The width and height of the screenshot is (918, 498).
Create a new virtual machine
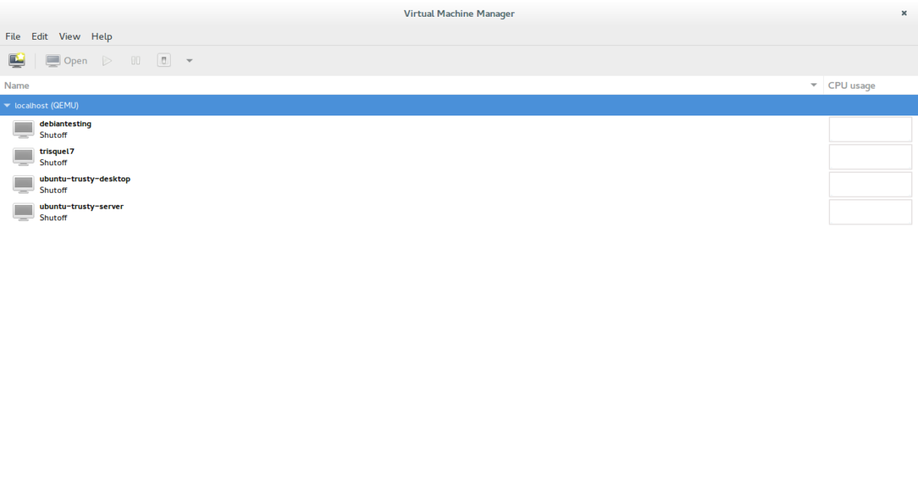click(x=17, y=60)
